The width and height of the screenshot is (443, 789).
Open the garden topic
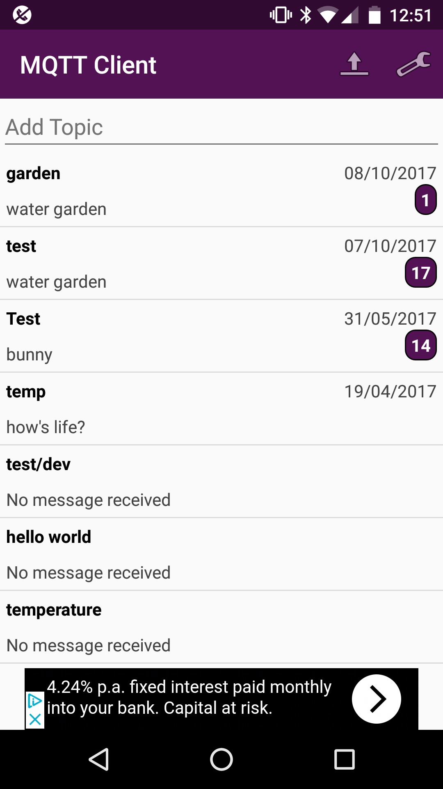pyautogui.click(x=164, y=191)
